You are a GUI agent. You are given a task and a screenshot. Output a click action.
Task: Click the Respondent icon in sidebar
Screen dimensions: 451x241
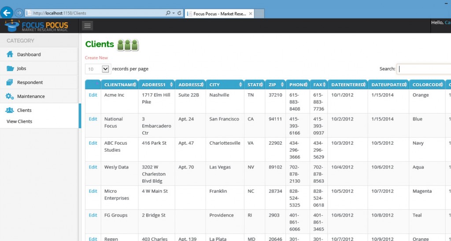[x=10, y=82]
